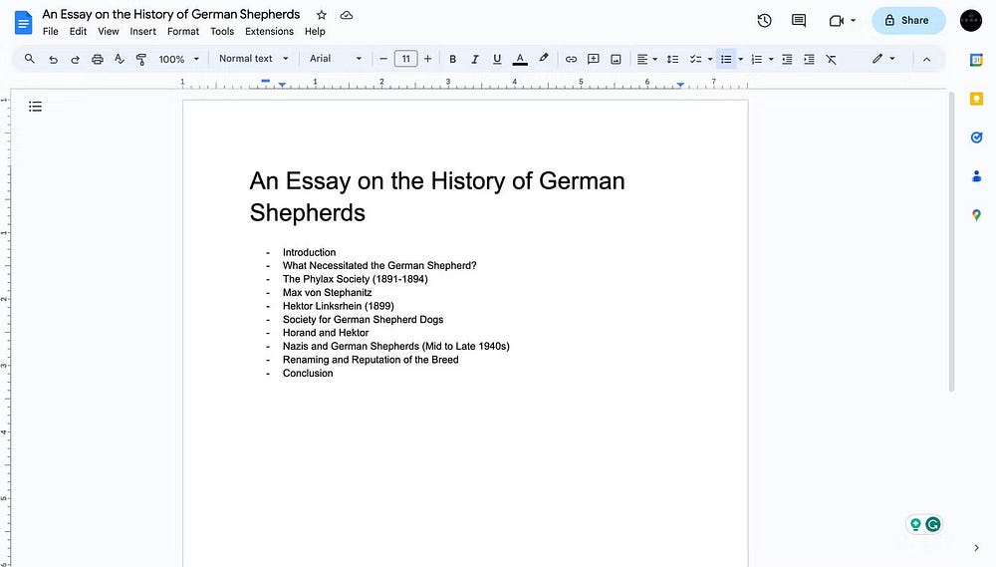Insert a link using toolbar icon
This screenshot has height=567, width=996.
[x=571, y=59]
